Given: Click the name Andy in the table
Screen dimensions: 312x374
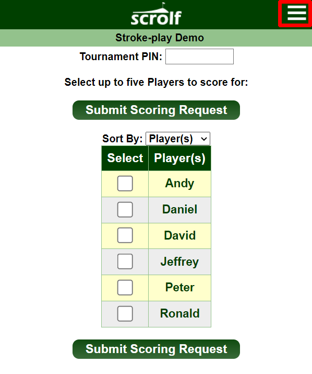Looking at the screenshot, I should click(x=179, y=184).
